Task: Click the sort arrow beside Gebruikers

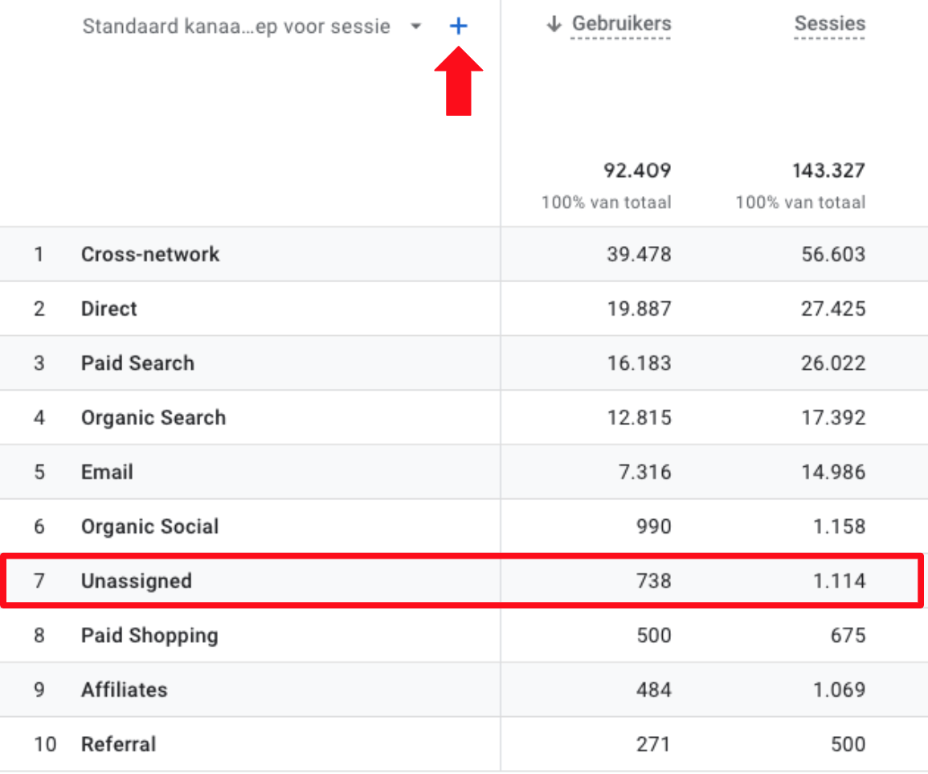Action: tap(553, 25)
